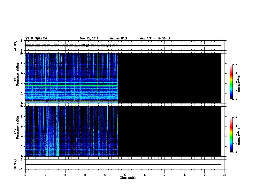Click ch.2 Frequency (kHz) axis label
253x196 pixels.
[16, 127]
